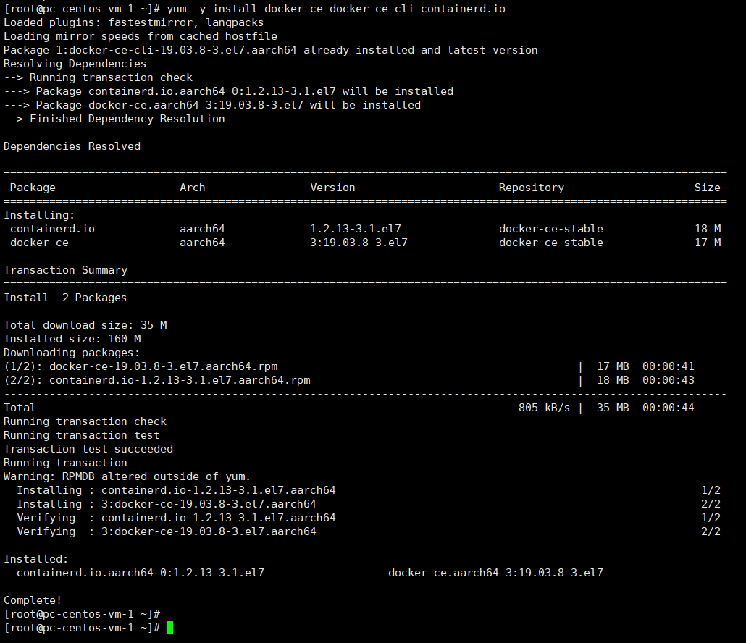Click the 'Version' column header
746x643 pixels.
(332, 188)
